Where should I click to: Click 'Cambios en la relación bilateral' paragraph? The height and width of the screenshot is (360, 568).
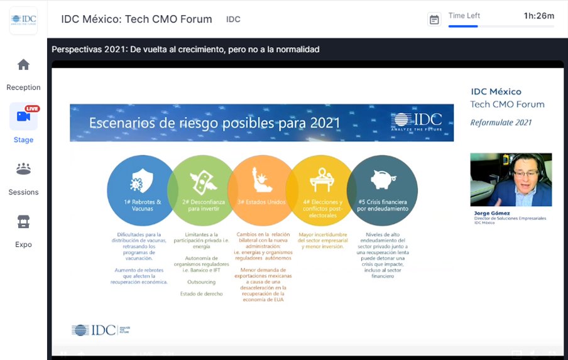point(263,246)
